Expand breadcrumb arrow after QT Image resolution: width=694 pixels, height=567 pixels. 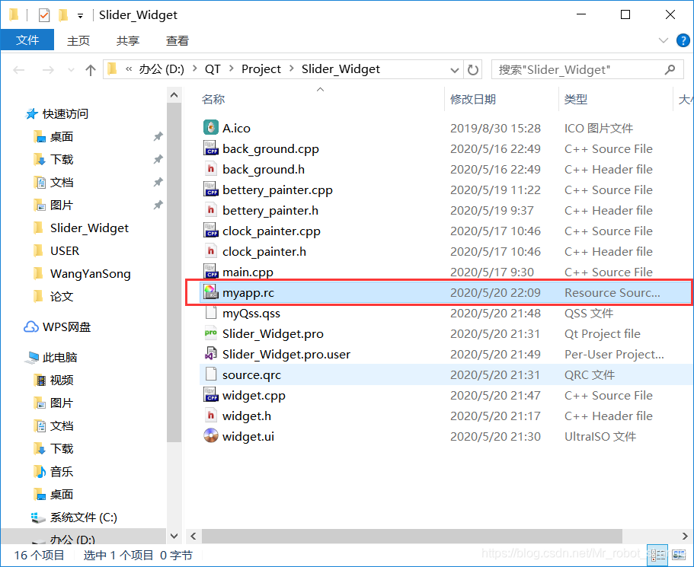[231, 69]
